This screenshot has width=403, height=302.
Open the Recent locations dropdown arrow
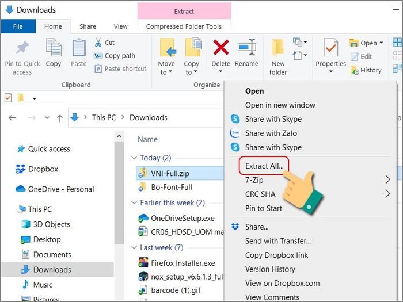point(47,118)
